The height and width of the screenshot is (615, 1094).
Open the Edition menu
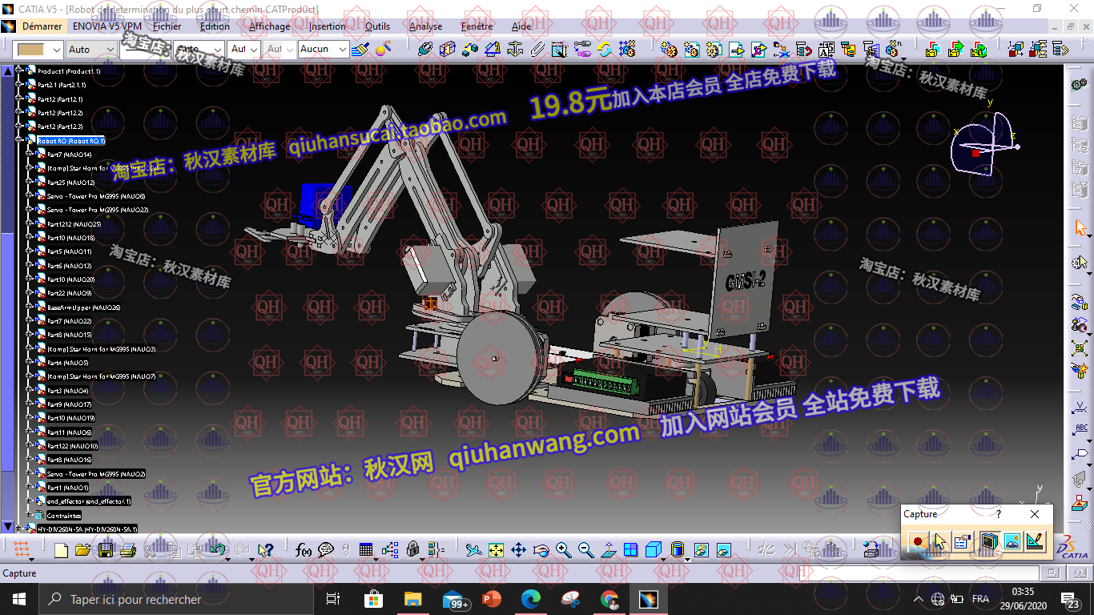tap(215, 26)
